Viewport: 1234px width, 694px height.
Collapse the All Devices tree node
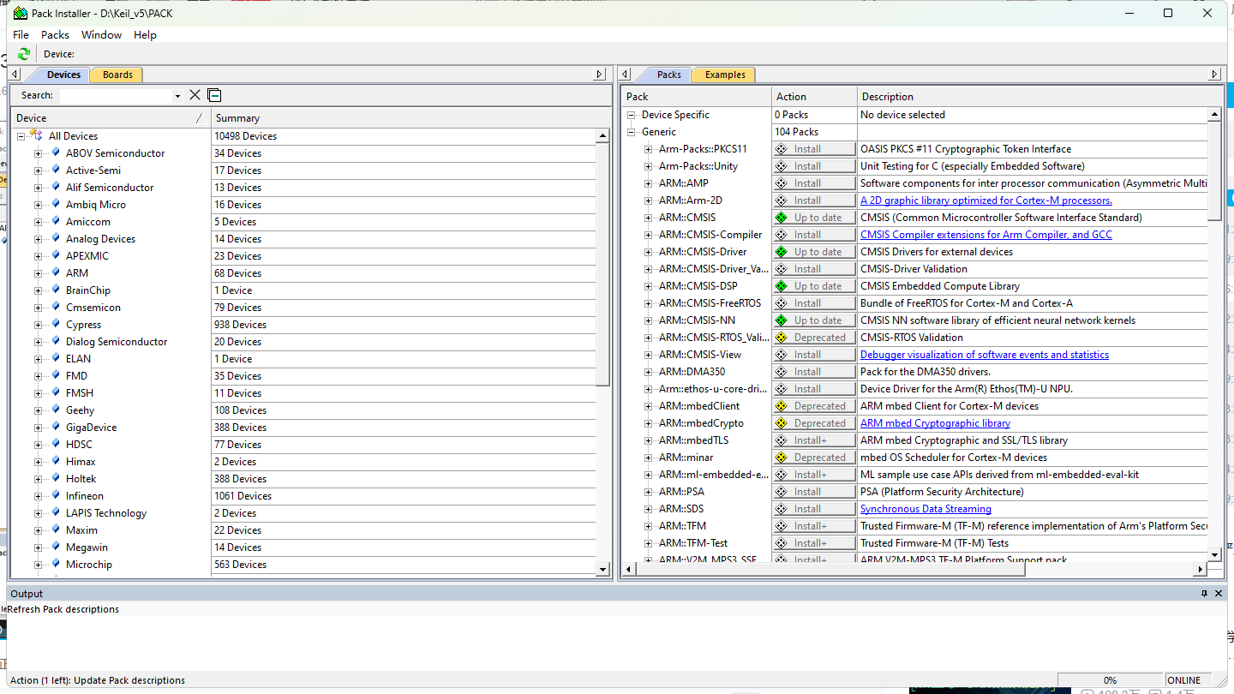(21, 136)
